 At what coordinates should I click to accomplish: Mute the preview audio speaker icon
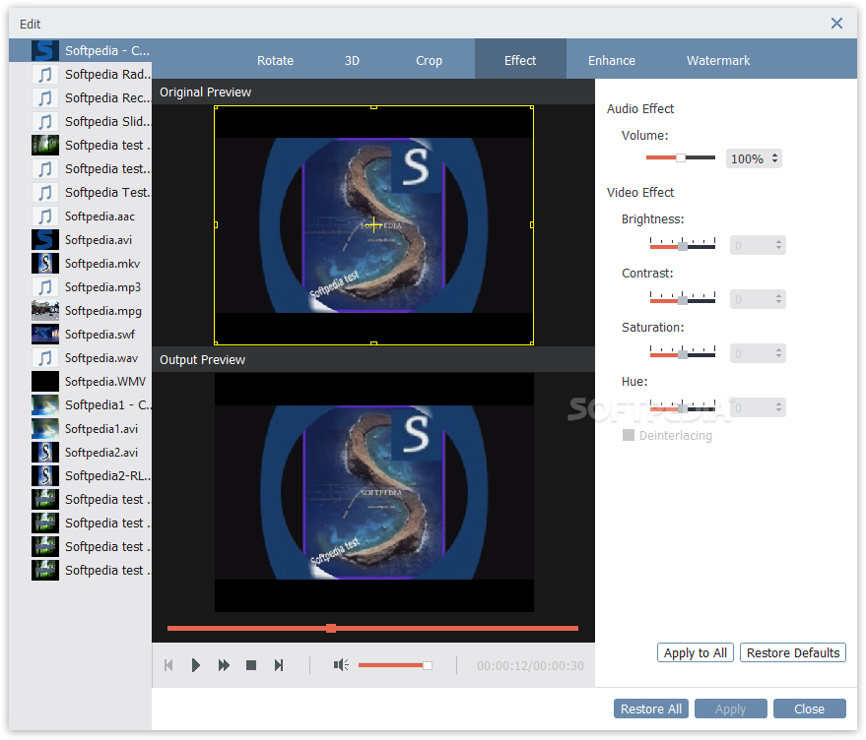[341, 665]
